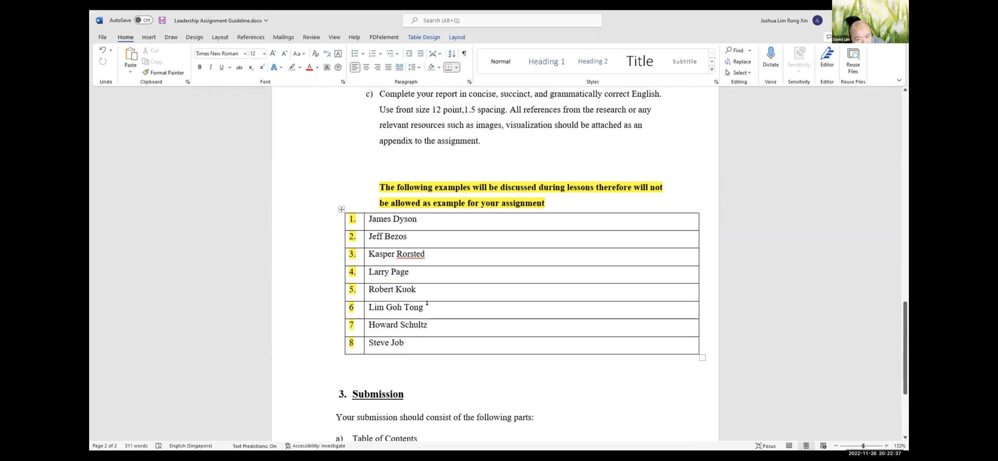Open Line Spacing dropdown
Viewport: 998px width, 461px height.
(414, 68)
